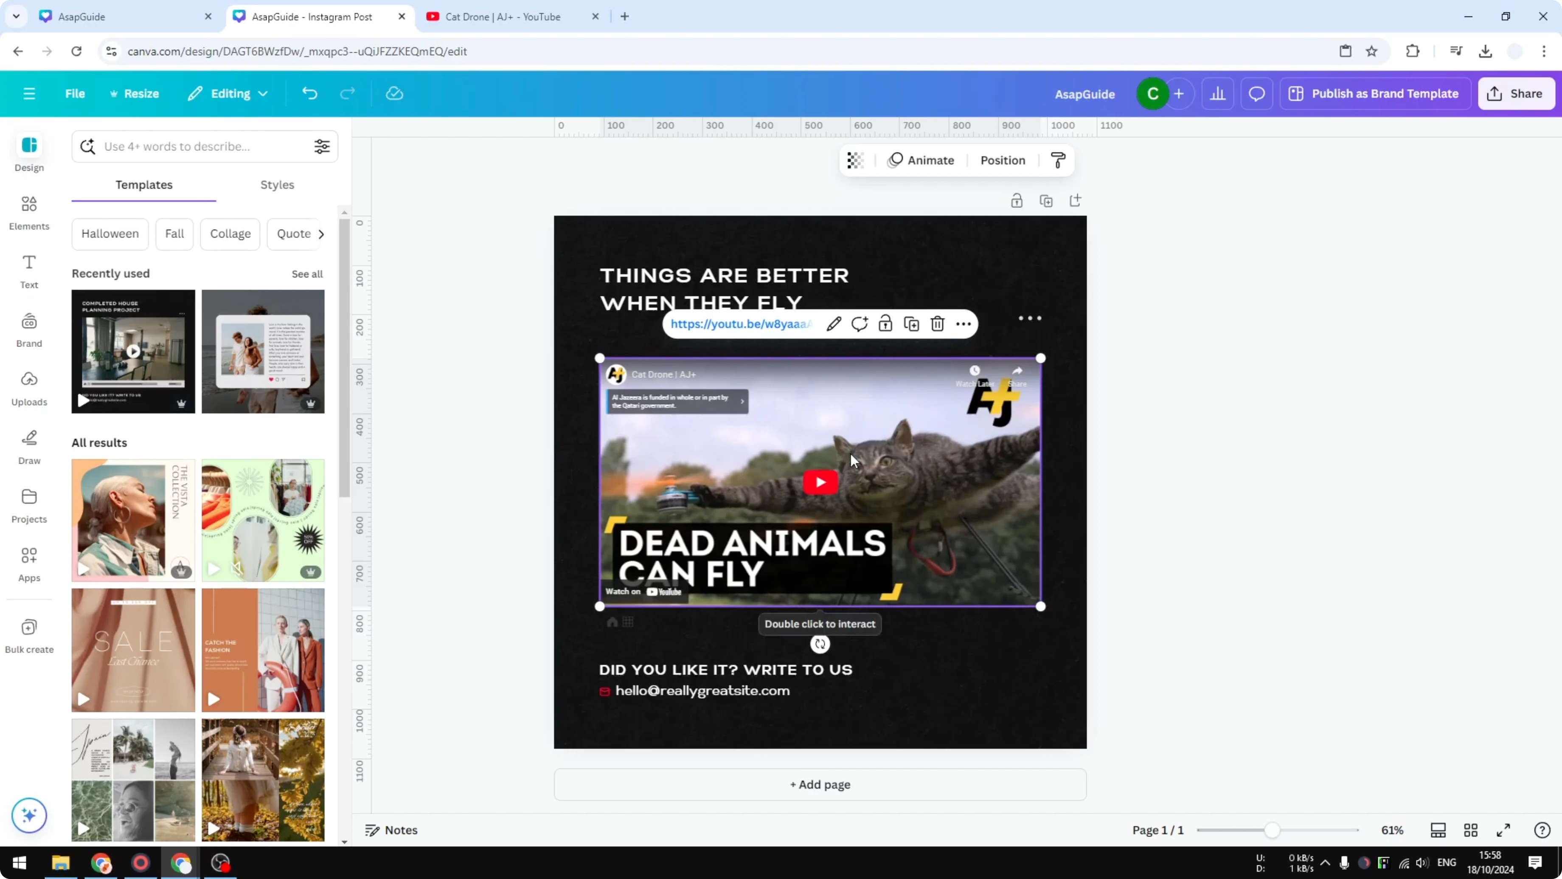Expand search filters in the template search bar
The width and height of the screenshot is (1562, 879).
click(322, 146)
